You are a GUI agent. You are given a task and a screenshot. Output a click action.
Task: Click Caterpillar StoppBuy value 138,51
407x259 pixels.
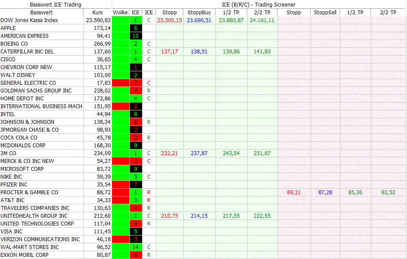pyautogui.click(x=199, y=51)
